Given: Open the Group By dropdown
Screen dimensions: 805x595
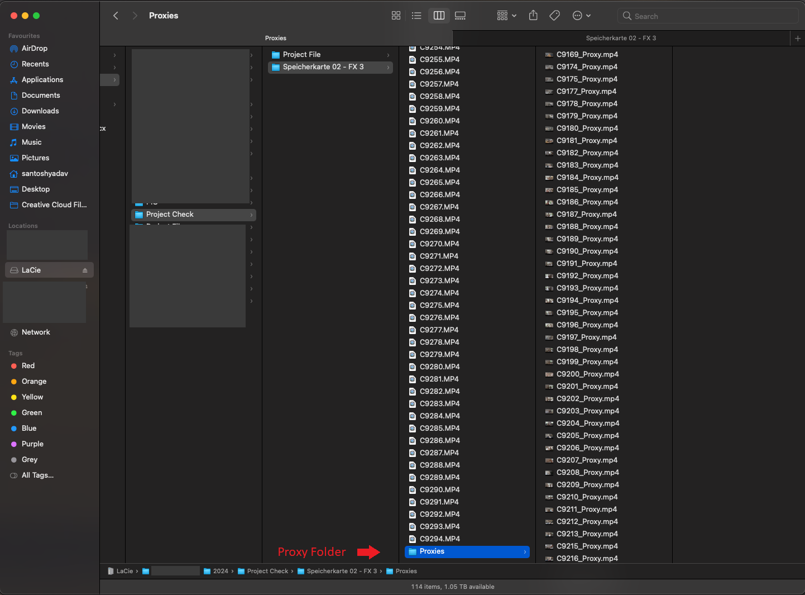Looking at the screenshot, I should 506,16.
